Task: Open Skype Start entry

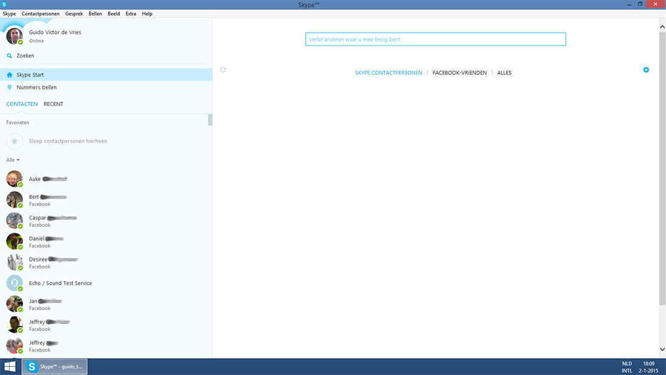Action: [x=106, y=75]
